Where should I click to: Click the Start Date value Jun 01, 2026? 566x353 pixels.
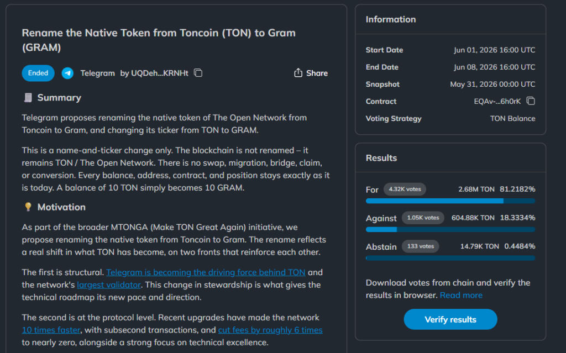pyautogui.click(x=495, y=50)
